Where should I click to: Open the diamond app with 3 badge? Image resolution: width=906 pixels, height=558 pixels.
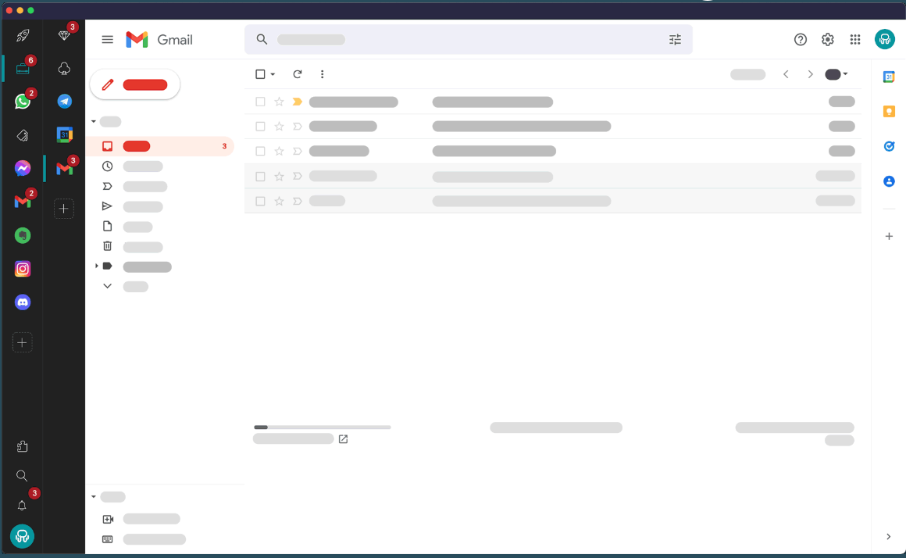click(x=64, y=35)
